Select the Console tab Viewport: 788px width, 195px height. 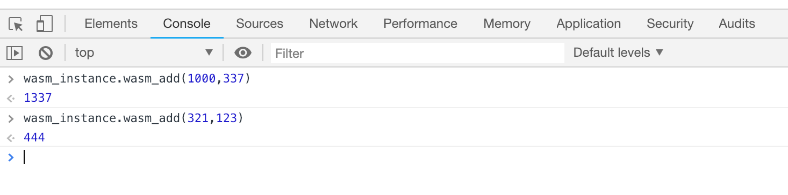click(x=187, y=24)
